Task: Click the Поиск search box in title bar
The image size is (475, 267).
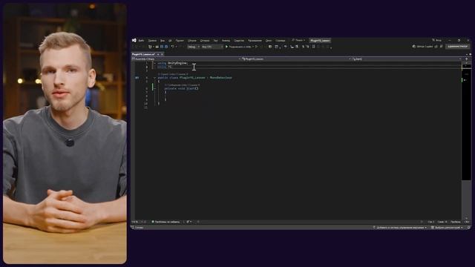Action: pyautogui.click(x=298, y=40)
